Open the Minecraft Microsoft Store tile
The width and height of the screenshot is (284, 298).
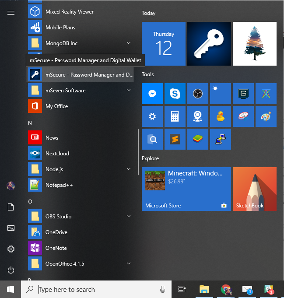(186, 189)
